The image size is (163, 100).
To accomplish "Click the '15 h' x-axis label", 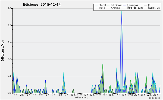I will pos(105,95).
